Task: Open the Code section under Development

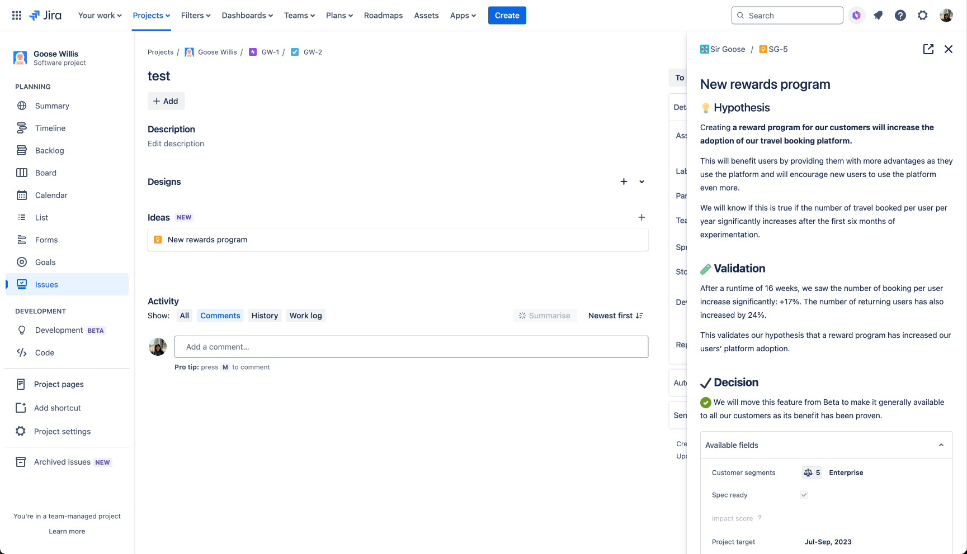Action: pyautogui.click(x=44, y=352)
